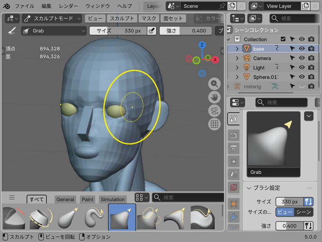
Task: Toggle Camera selectability arrow
Action: click(x=292, y=58)
